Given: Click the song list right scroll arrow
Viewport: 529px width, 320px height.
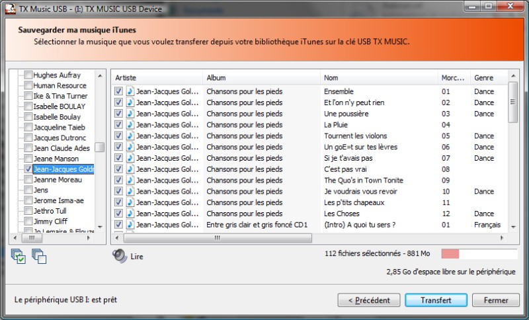Looking at the screenshot, I should point(502,238).
